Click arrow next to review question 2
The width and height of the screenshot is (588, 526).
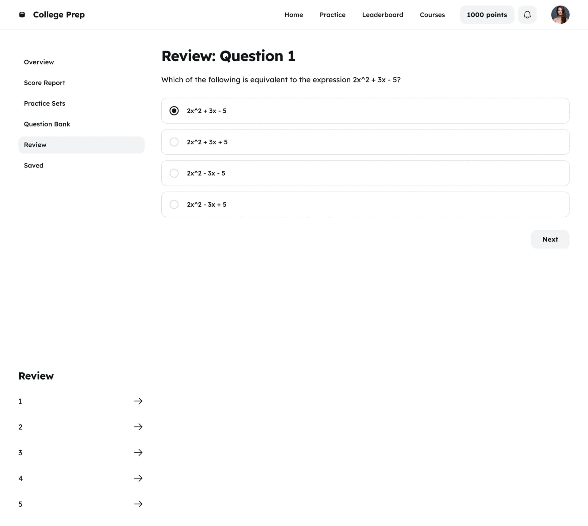coord(138,427)
